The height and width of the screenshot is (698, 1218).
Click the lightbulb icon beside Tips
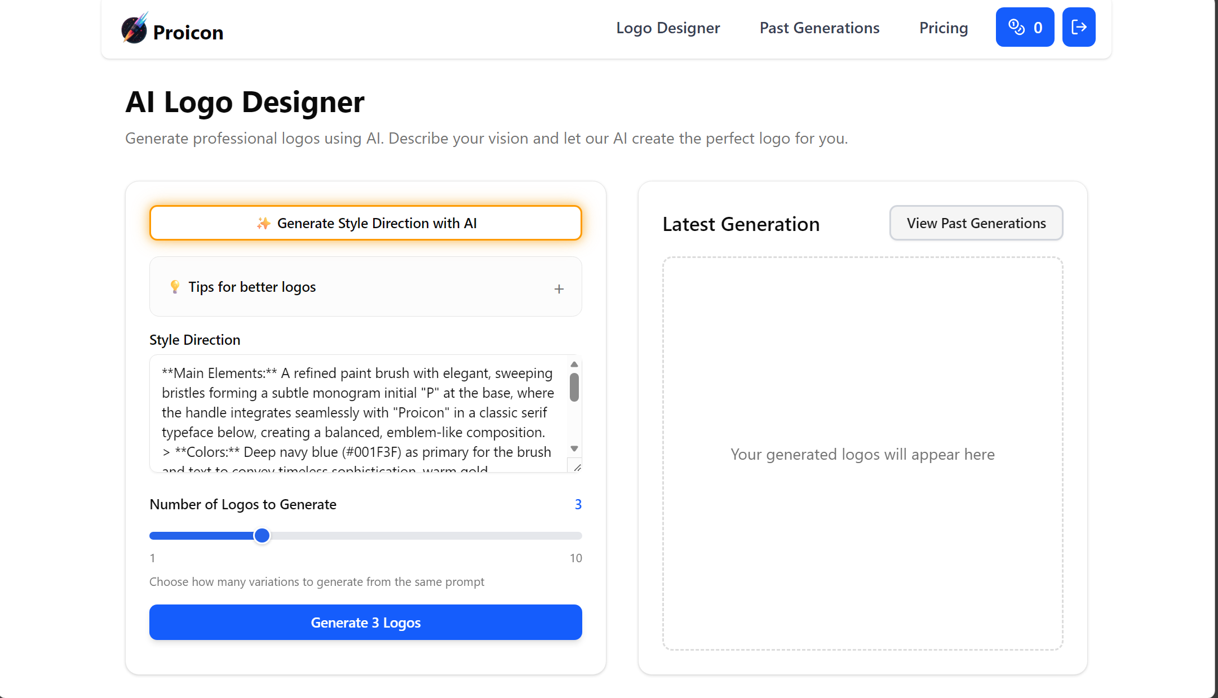click(x=175, y=287)
